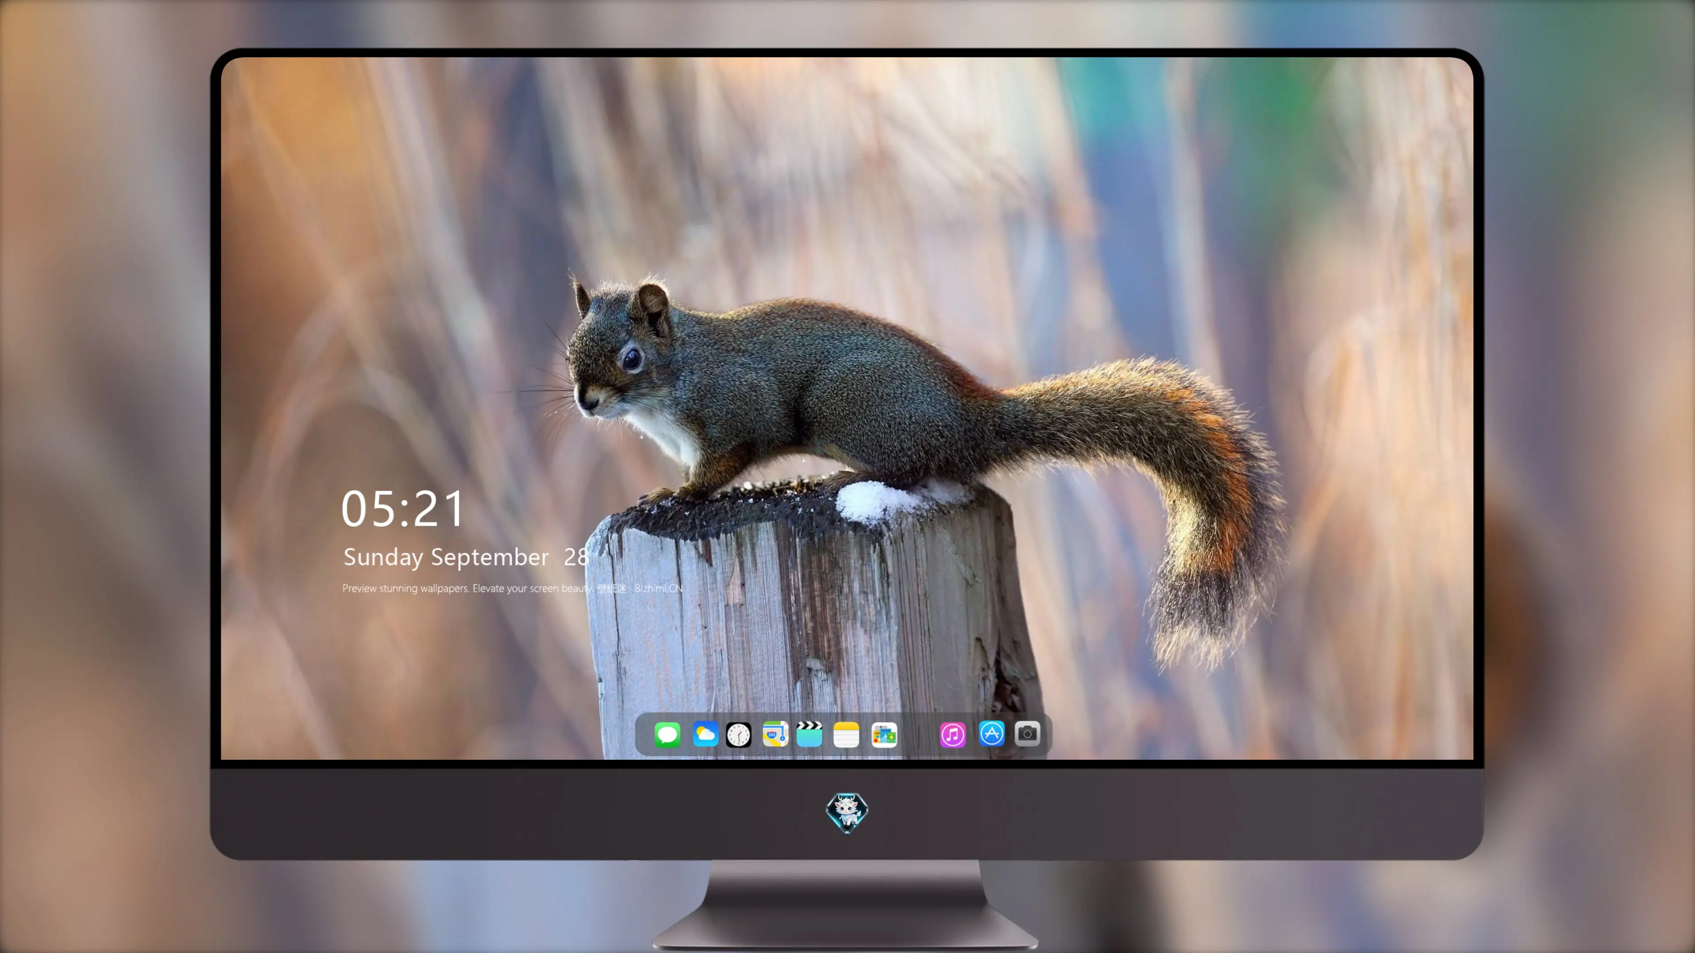The image size is (1695, 953).
Task: Open the App Store icon
Action: (991, 733)
